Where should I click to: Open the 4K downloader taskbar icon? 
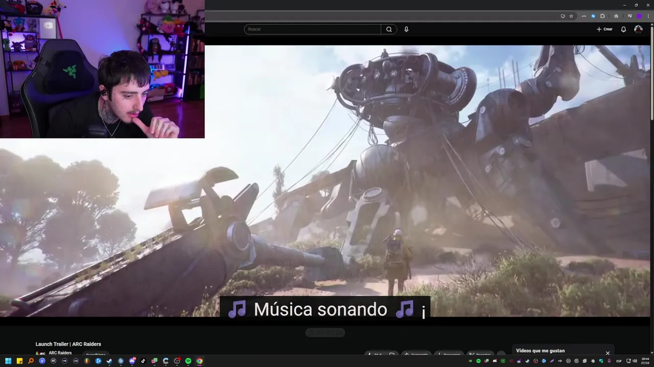pos(53,361)
